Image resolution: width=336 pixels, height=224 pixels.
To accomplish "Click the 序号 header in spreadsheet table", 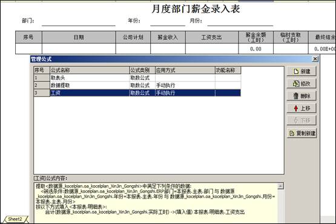I will [x=28, y=37].
